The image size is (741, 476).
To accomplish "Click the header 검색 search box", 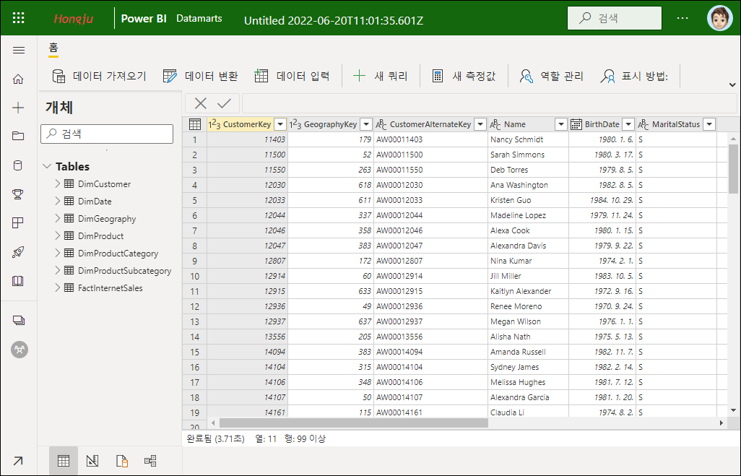I will click(x=615, y=18).
